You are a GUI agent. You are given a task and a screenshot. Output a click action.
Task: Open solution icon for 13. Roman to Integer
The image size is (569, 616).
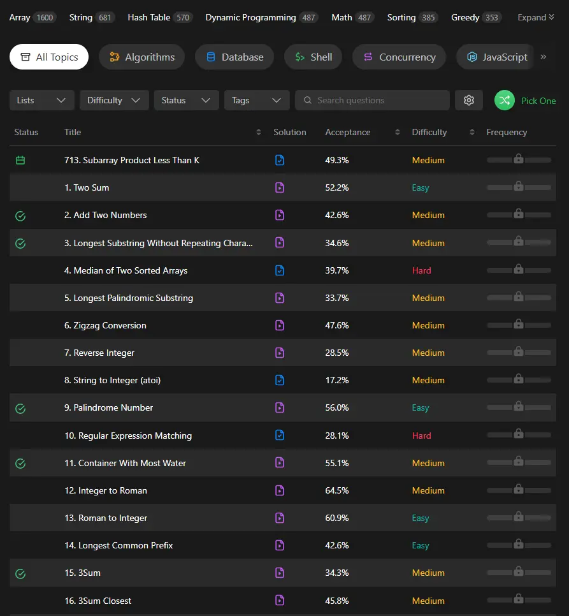click(279, 518)
